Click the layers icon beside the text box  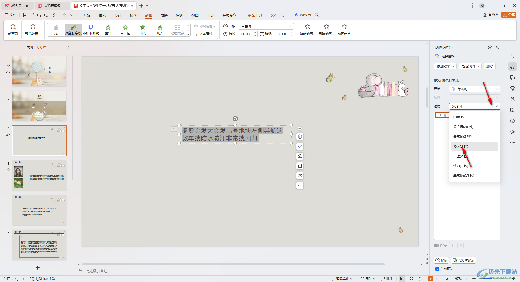(x=300, y=137)
